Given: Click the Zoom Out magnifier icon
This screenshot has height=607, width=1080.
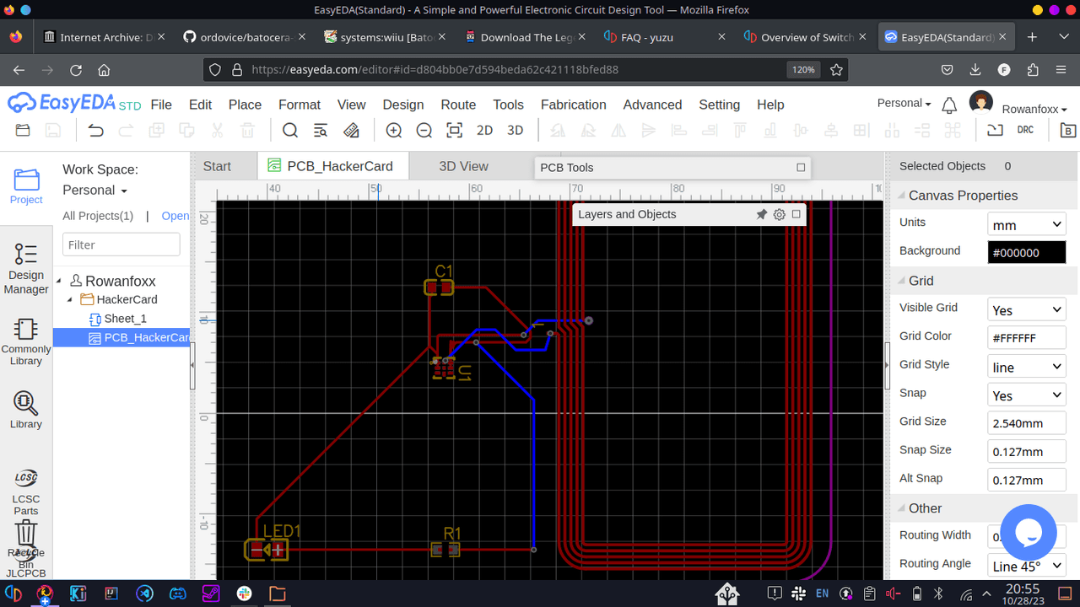Looking at the screenshot, I should tap(424, 131).
